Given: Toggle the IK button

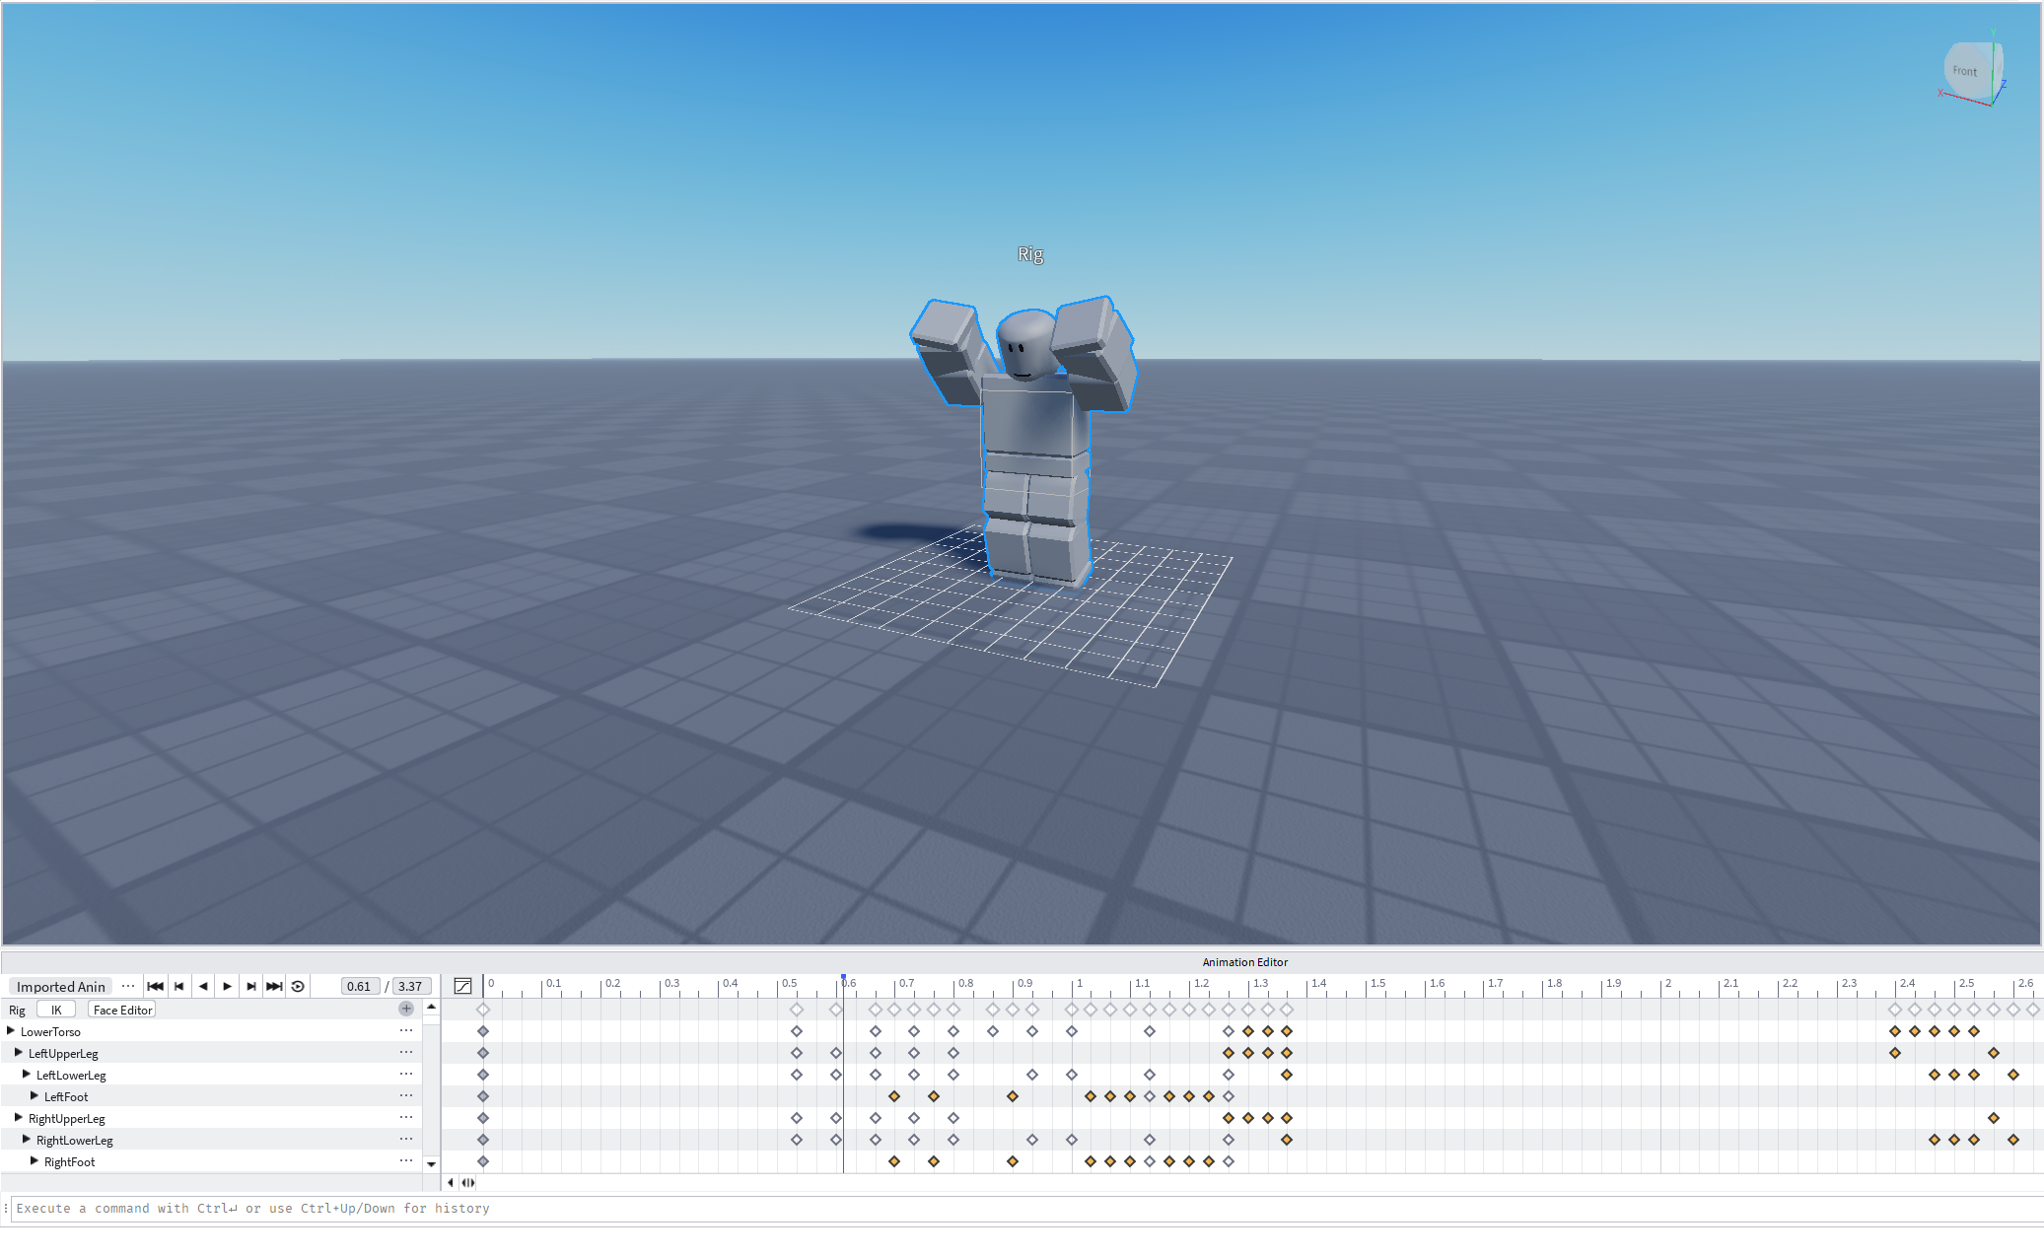Looking at the screenshot, I should pyautogui.click(x=56, y=1010).
